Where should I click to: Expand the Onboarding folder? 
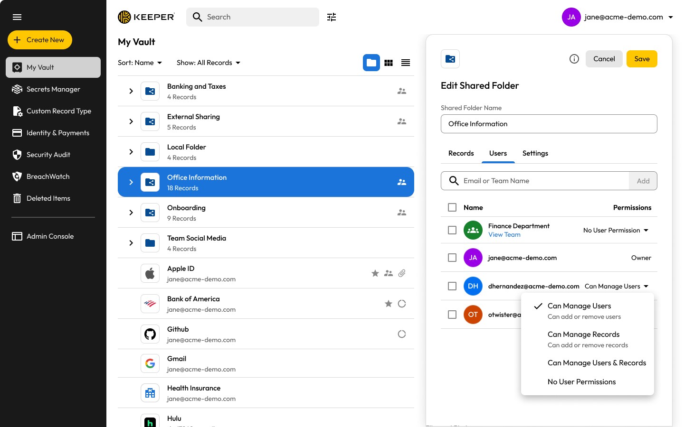(131, 213)
